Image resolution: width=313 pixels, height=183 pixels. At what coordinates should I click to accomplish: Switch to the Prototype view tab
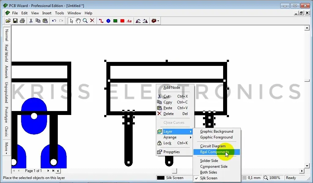click(6, 115)
